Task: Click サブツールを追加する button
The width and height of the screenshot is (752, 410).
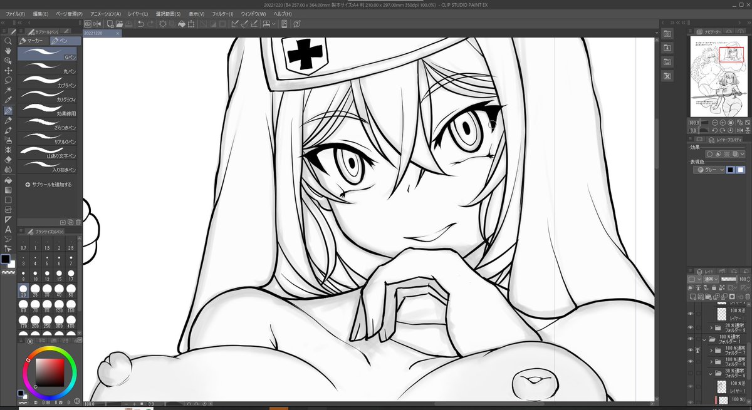Action: coord(49,185)
